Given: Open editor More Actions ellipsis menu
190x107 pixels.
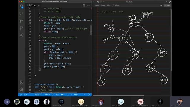Looking at the screenshot, I should (88, 5).
